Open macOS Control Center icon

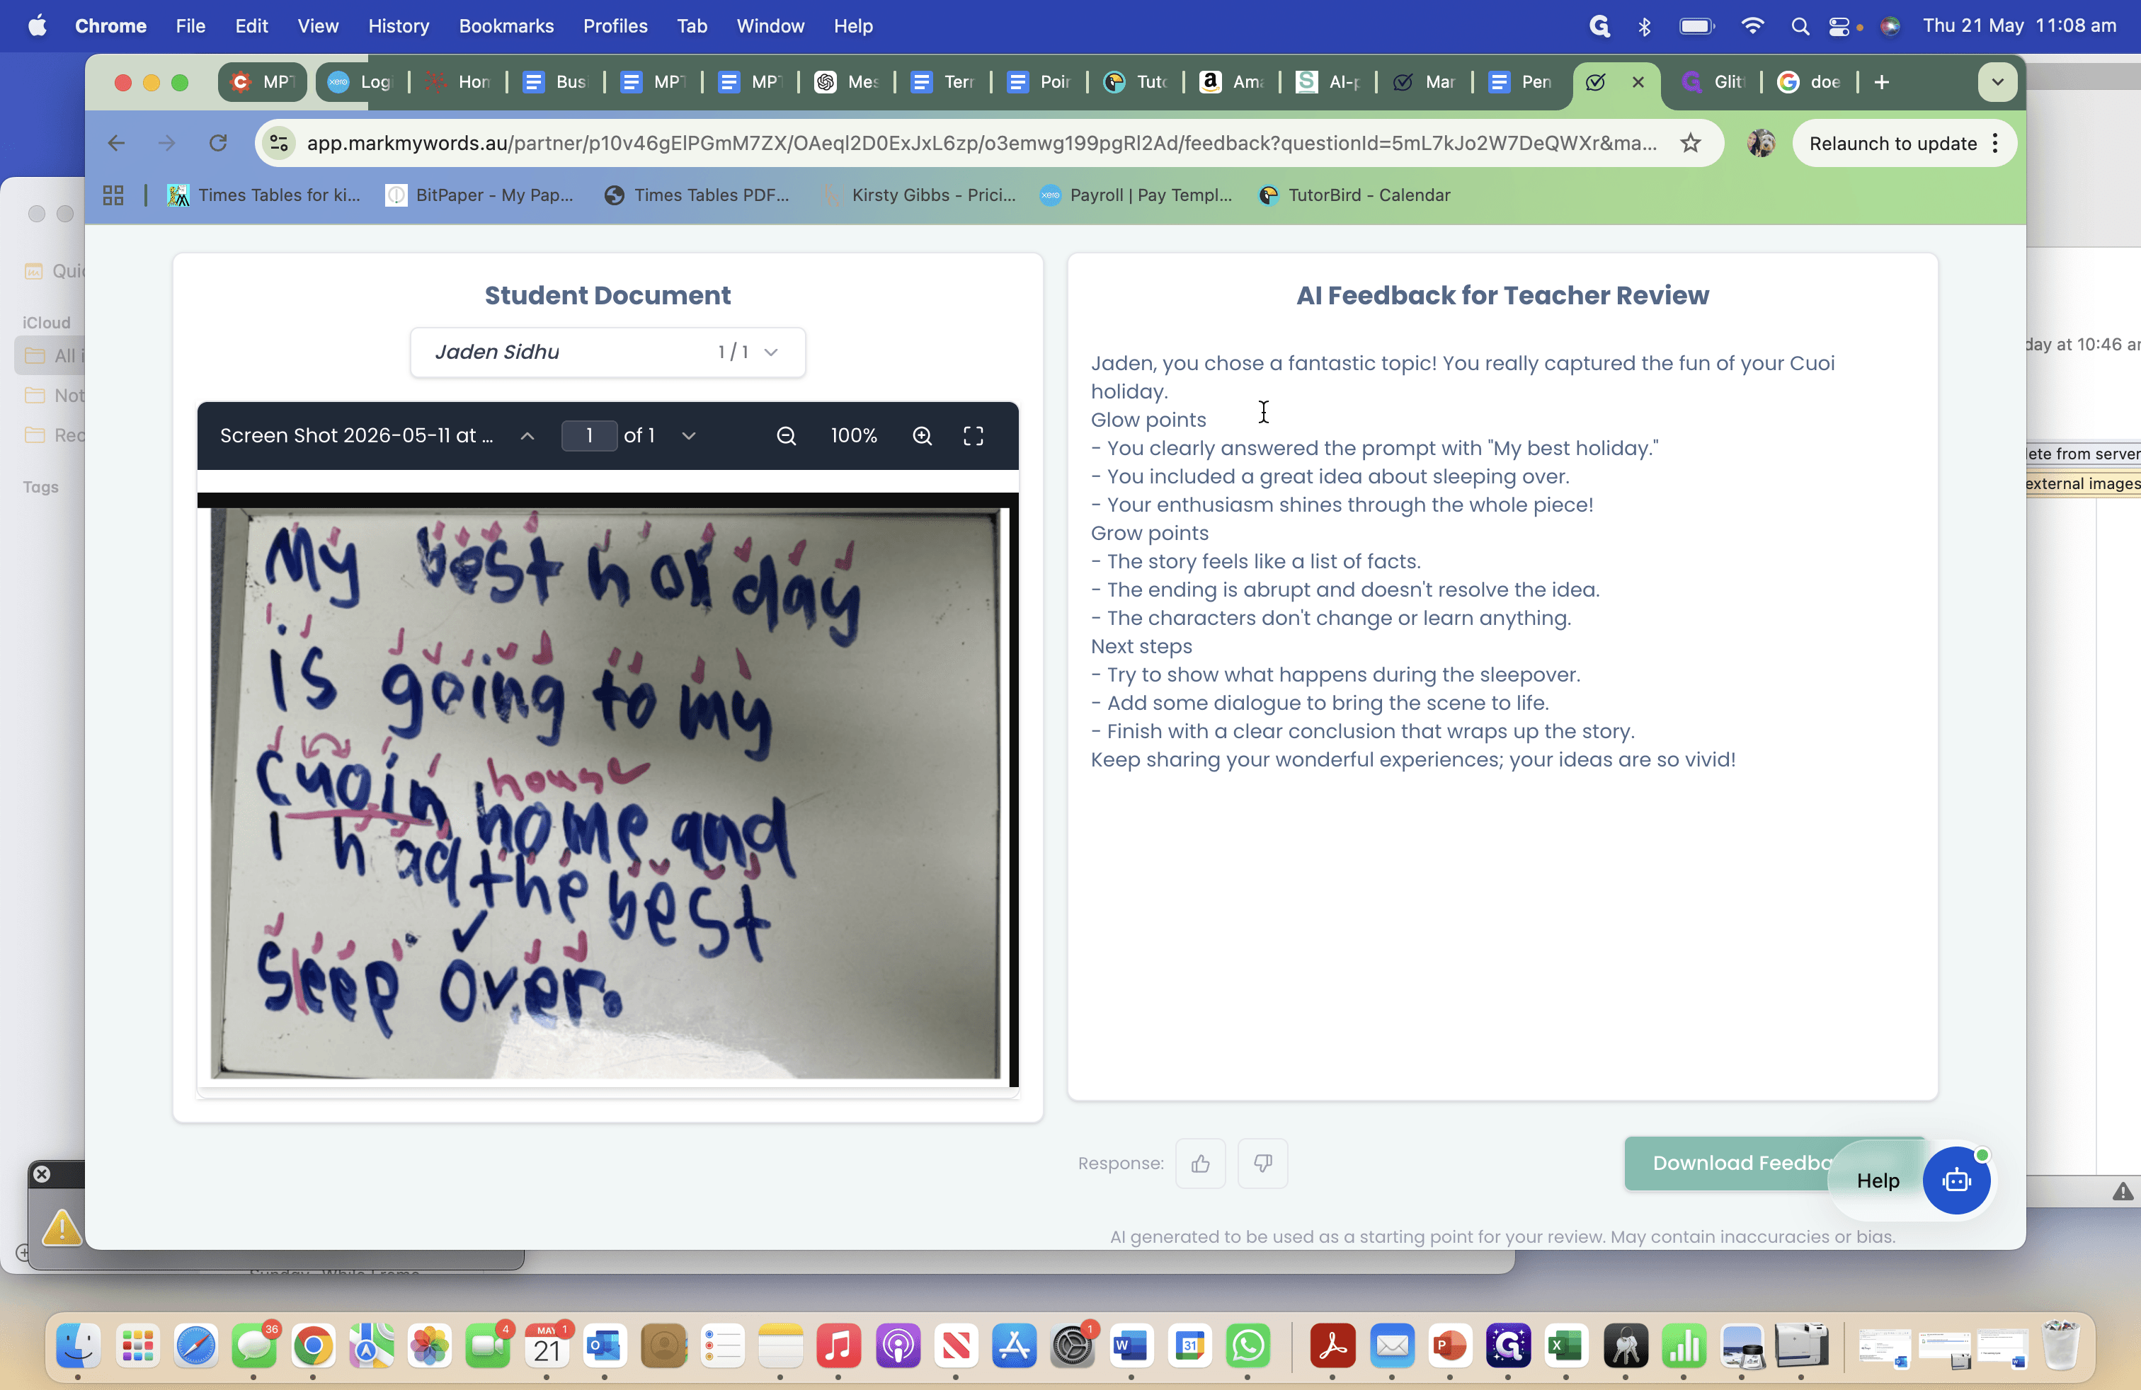click(1838, 26)
